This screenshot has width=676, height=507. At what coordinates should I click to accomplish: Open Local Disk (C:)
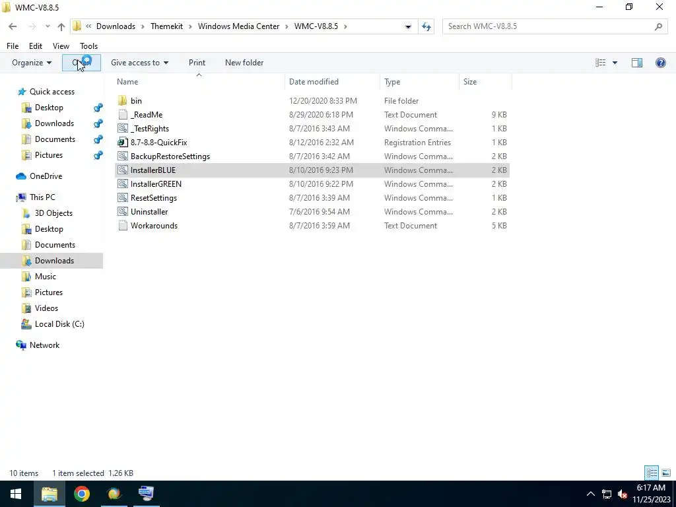[59, 324]
